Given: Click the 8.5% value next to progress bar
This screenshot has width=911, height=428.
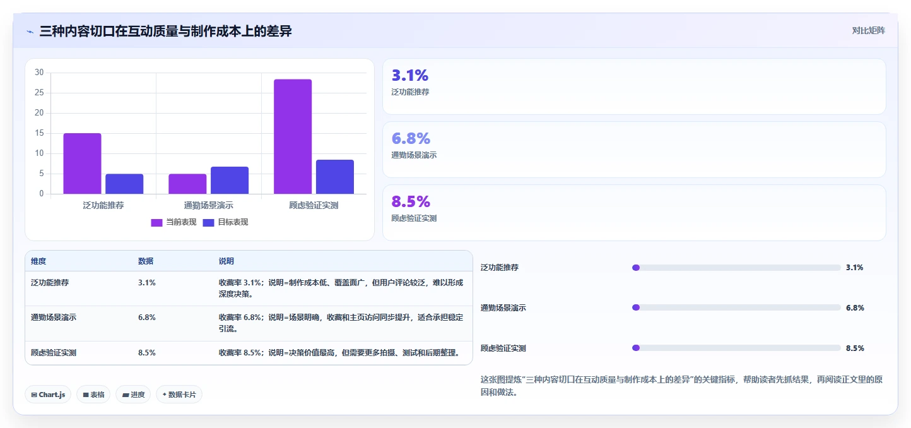Looking at the screenshot, I should pos(855,348).
